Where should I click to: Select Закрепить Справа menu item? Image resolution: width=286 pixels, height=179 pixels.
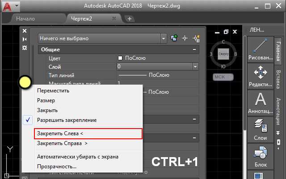point(62,143)
